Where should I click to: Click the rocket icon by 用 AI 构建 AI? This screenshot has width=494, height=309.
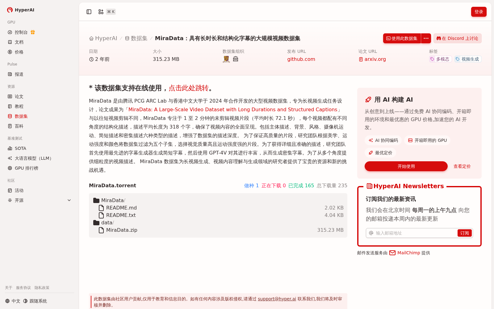pyautogui.click(x=368, y=99)
